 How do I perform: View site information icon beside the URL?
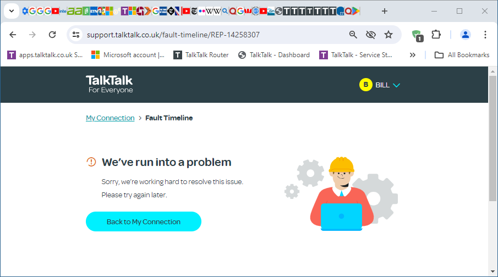[x=76, y=35]
